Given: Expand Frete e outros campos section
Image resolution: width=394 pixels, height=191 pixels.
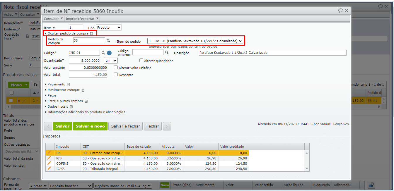Looking at the screenshot, I should [x=64, y=101].
